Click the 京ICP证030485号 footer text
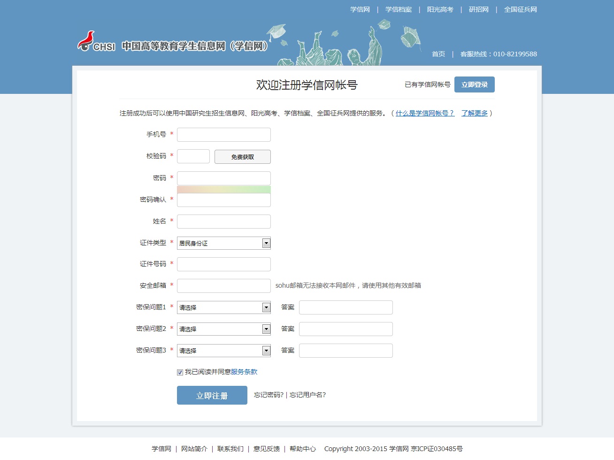614x460 pixels. (x=437, y=449)
